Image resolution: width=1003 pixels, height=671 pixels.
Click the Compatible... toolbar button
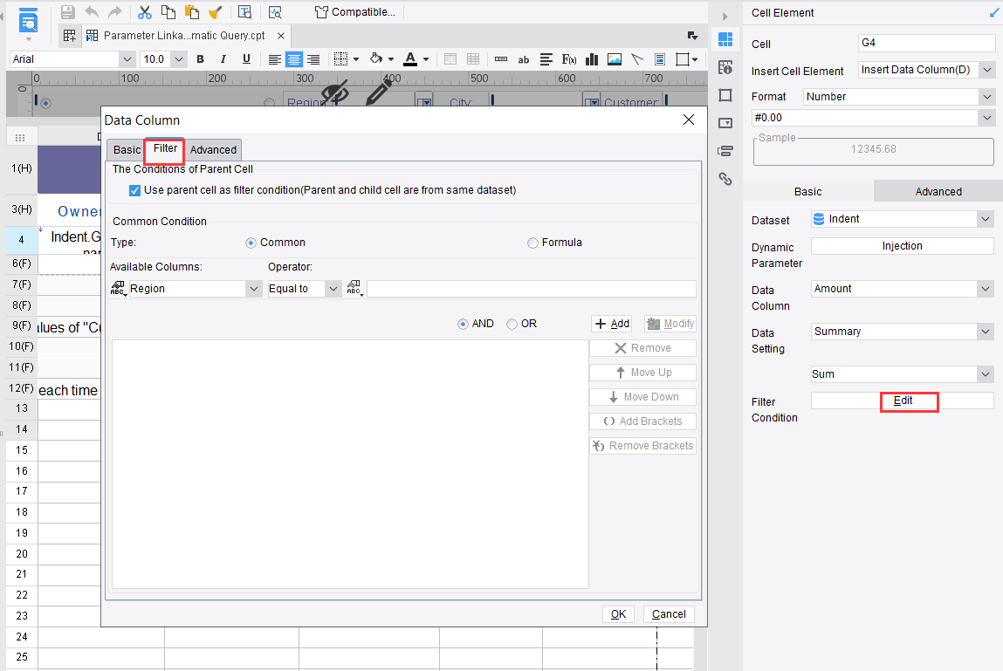click(x=355, y=11)
